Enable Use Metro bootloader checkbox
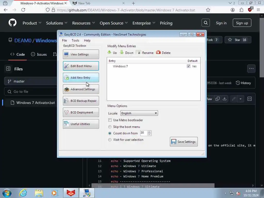The height and width of the screenshot is (198, 264). [110, 120]
